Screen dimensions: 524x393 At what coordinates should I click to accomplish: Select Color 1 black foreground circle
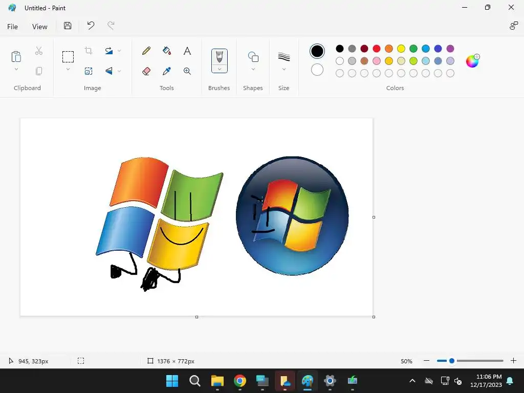point(317,51)
